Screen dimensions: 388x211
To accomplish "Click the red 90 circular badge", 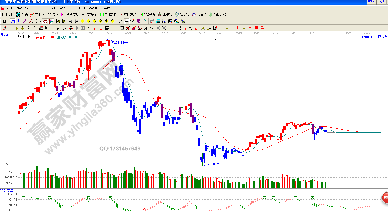I will coord(385,198).
